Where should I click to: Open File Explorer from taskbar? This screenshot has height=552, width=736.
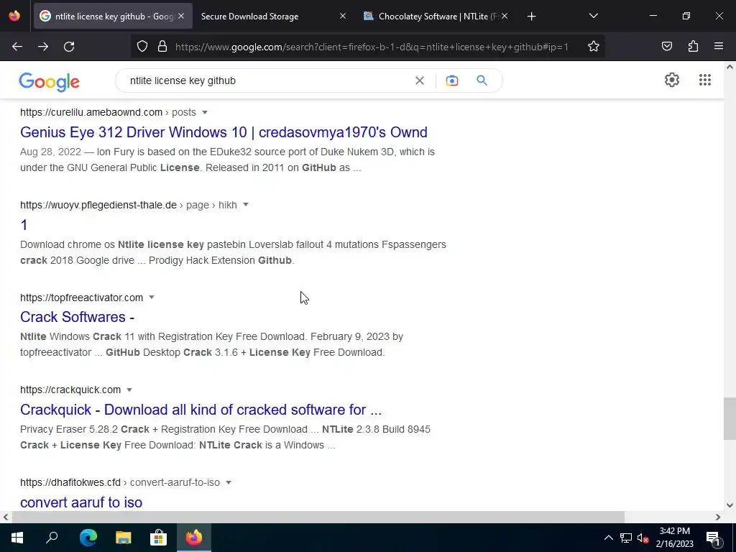click(x=124, y=538)
